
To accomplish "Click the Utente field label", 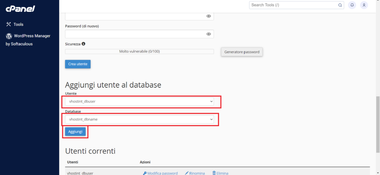I will coord(71,93).
